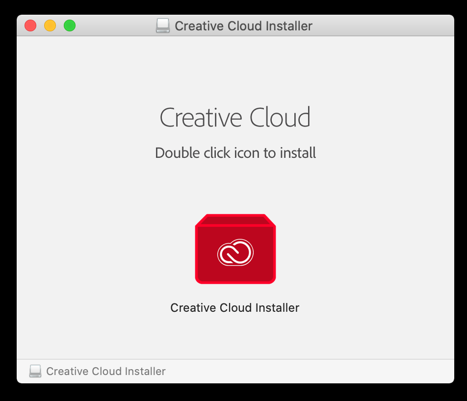Image resolution: width=467 pixels, height=401 pixels.
Task: Click the word "install" in the instruction text
Action: pyautogui.click(x=298, y=153)
